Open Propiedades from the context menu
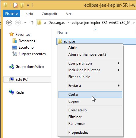The image size is (136, 138). pyautogui.click(x=90, y=132)
